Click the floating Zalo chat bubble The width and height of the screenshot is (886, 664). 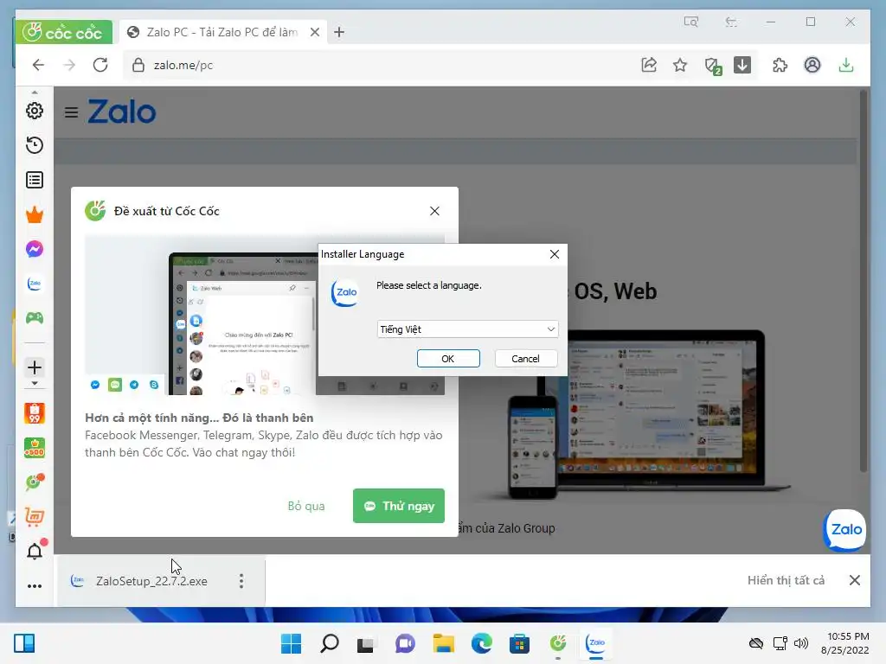[844, 530]
